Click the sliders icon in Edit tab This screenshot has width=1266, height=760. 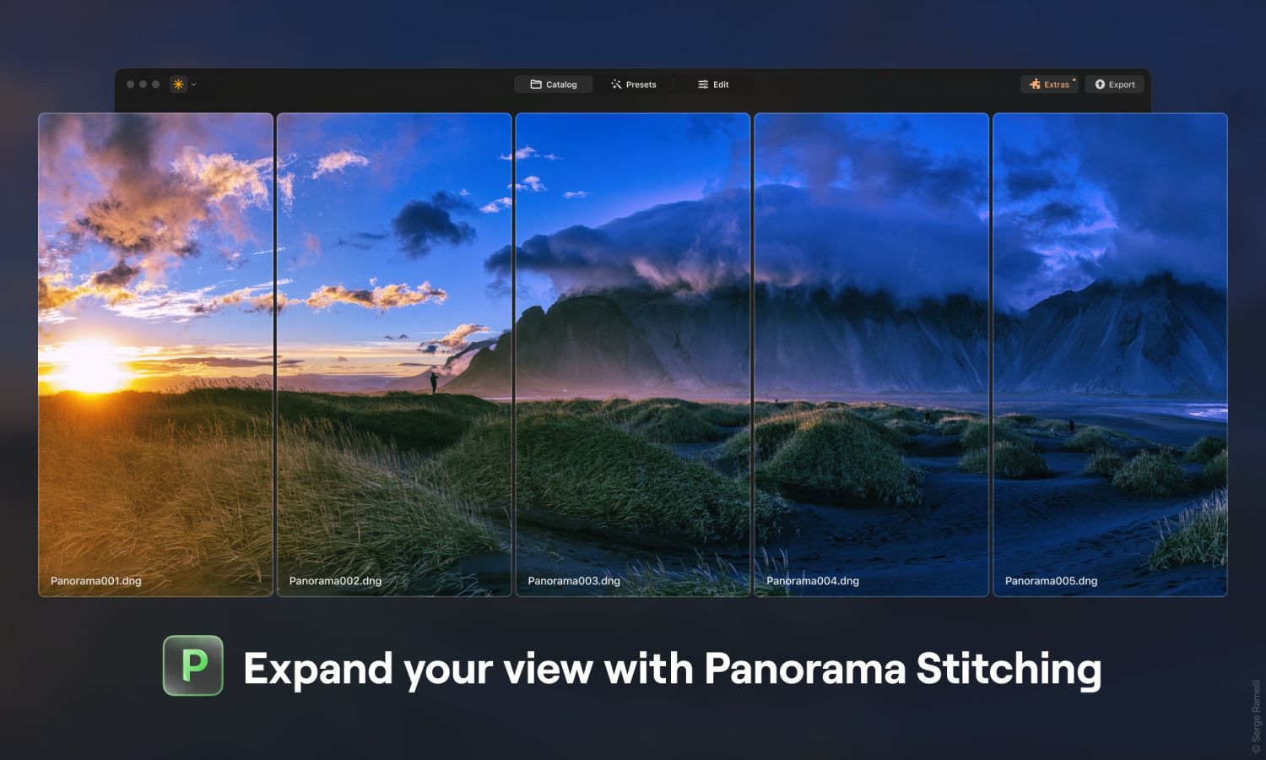click(x=703, y=84)
